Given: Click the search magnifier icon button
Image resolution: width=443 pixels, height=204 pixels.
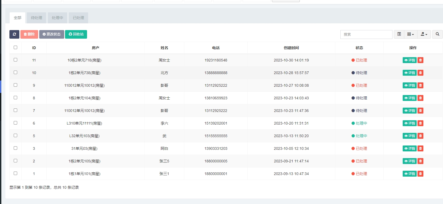Looking at the screenshot, I should [x=437, y=34].
